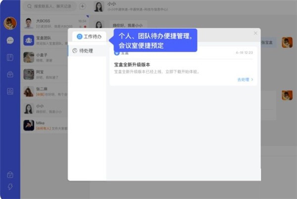Open the 小盒子 conversation
The width and height of the screenshot is (297, 199).
point(45,57)
